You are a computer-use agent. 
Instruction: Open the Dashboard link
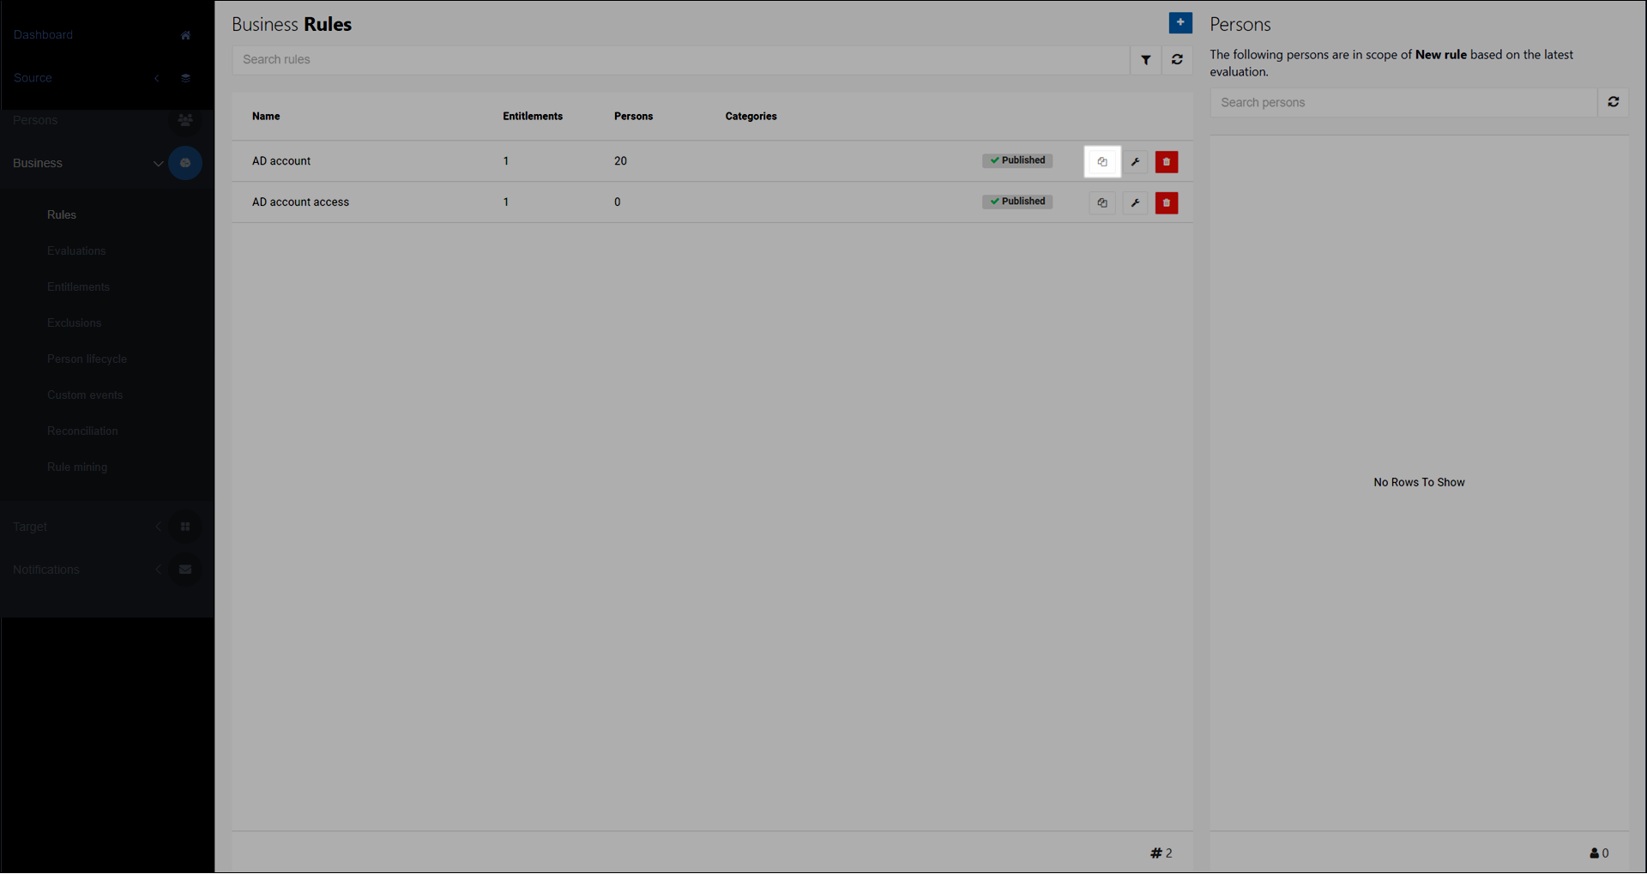pyautogui.click(x=43, y=35)
